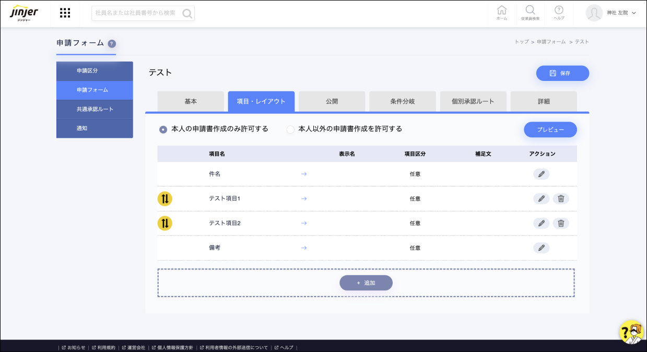
Task: Open the nine-dot app launcher grid
Action: [x=65, y=13]
